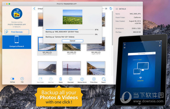Click the mail icon on the iPad
Screen dimensions: 170x109
[124, 48]
